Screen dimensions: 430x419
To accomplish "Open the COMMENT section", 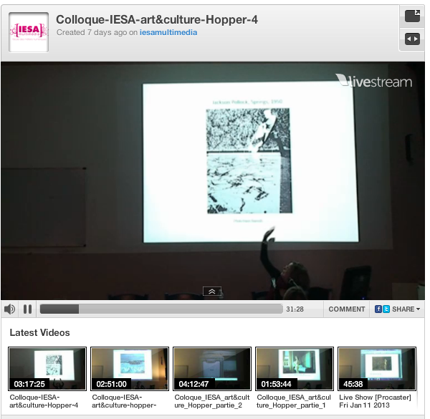I will [x=347, y=309].
